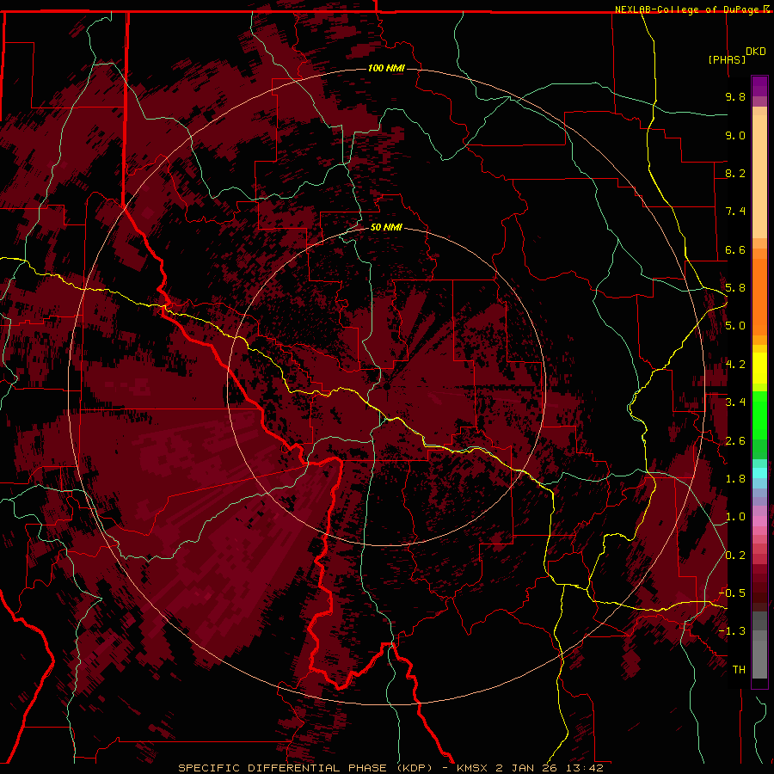Viewport: 774px width, 774px height.
Task: Click the TH threshold label
Action: [739, 670]
